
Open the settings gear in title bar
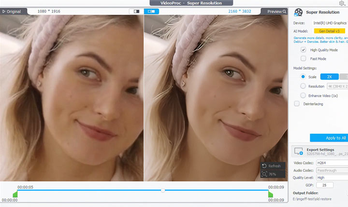click(x=342, y=3)
